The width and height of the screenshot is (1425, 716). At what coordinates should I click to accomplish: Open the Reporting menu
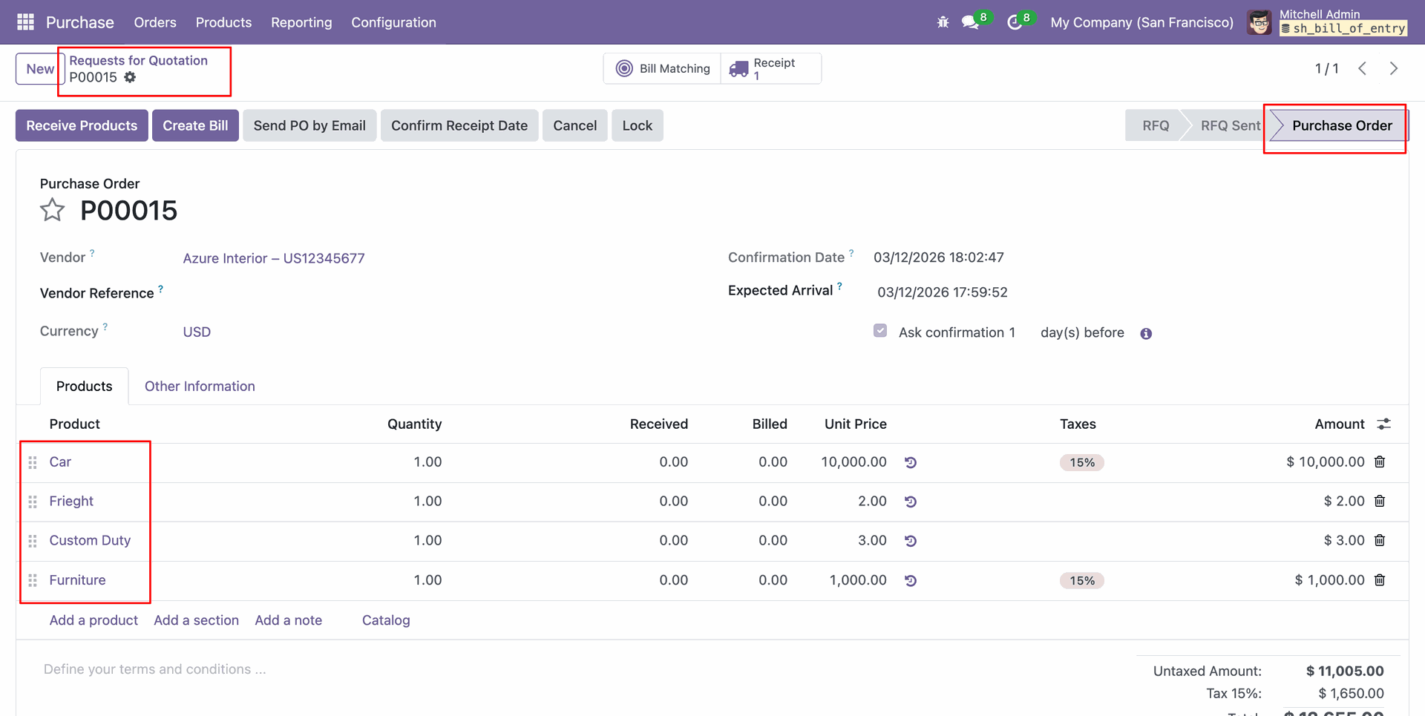[x=301, y=22]
